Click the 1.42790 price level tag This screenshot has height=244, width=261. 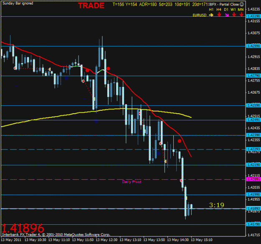[x=253, y=76]
